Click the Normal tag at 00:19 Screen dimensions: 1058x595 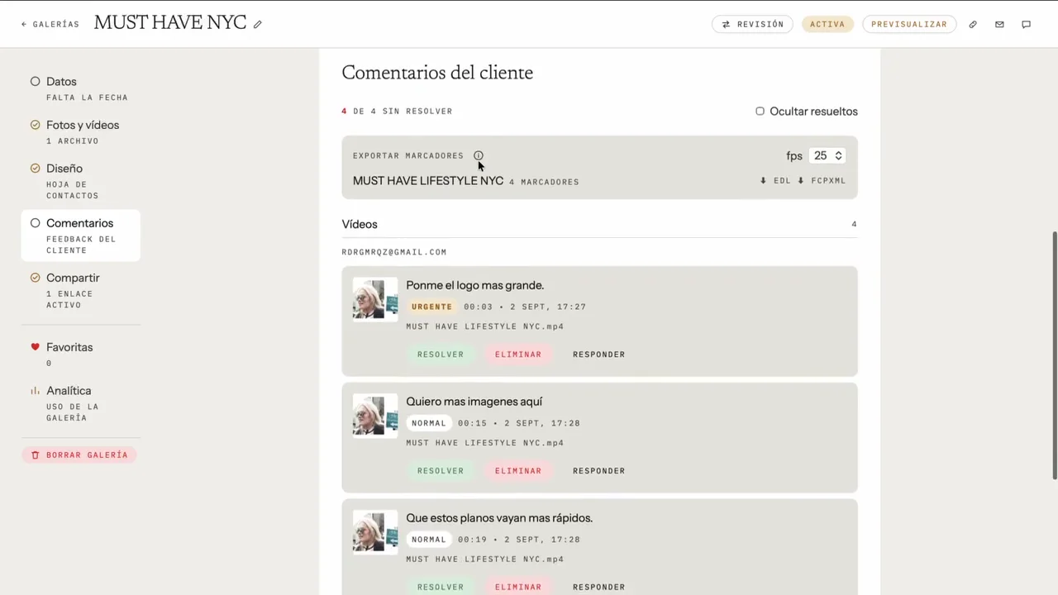pyautogui.click(x=429, y=540)
